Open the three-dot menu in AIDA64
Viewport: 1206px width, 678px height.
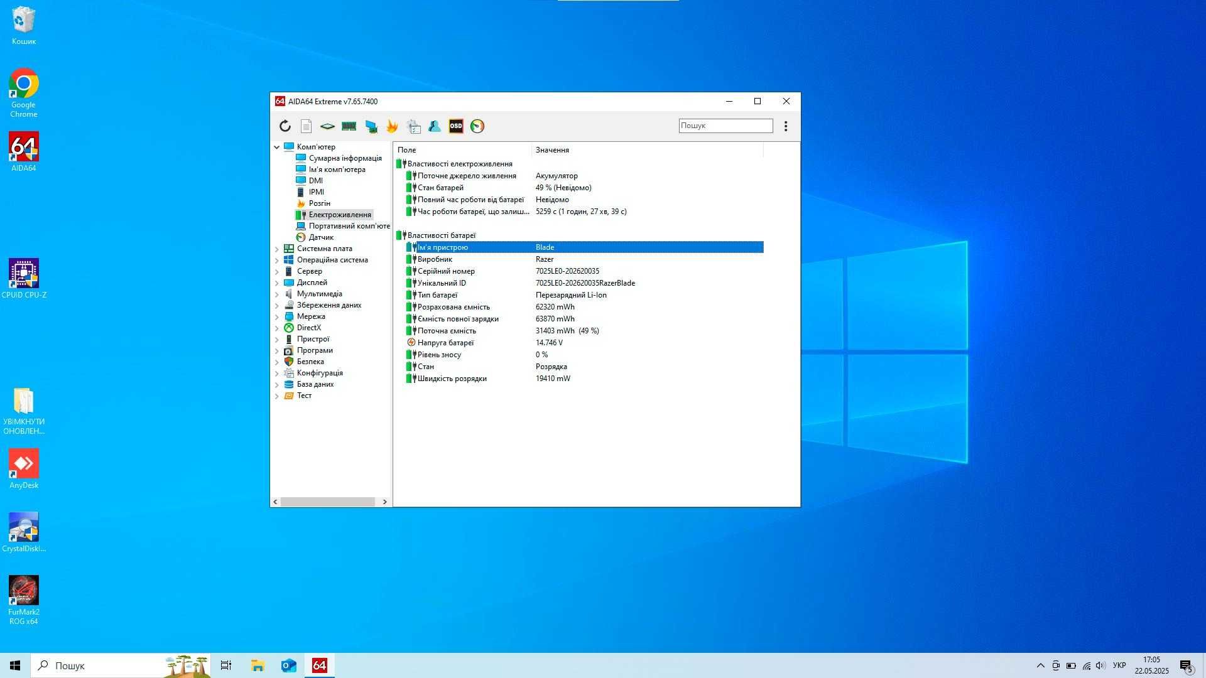coord(785,126)
